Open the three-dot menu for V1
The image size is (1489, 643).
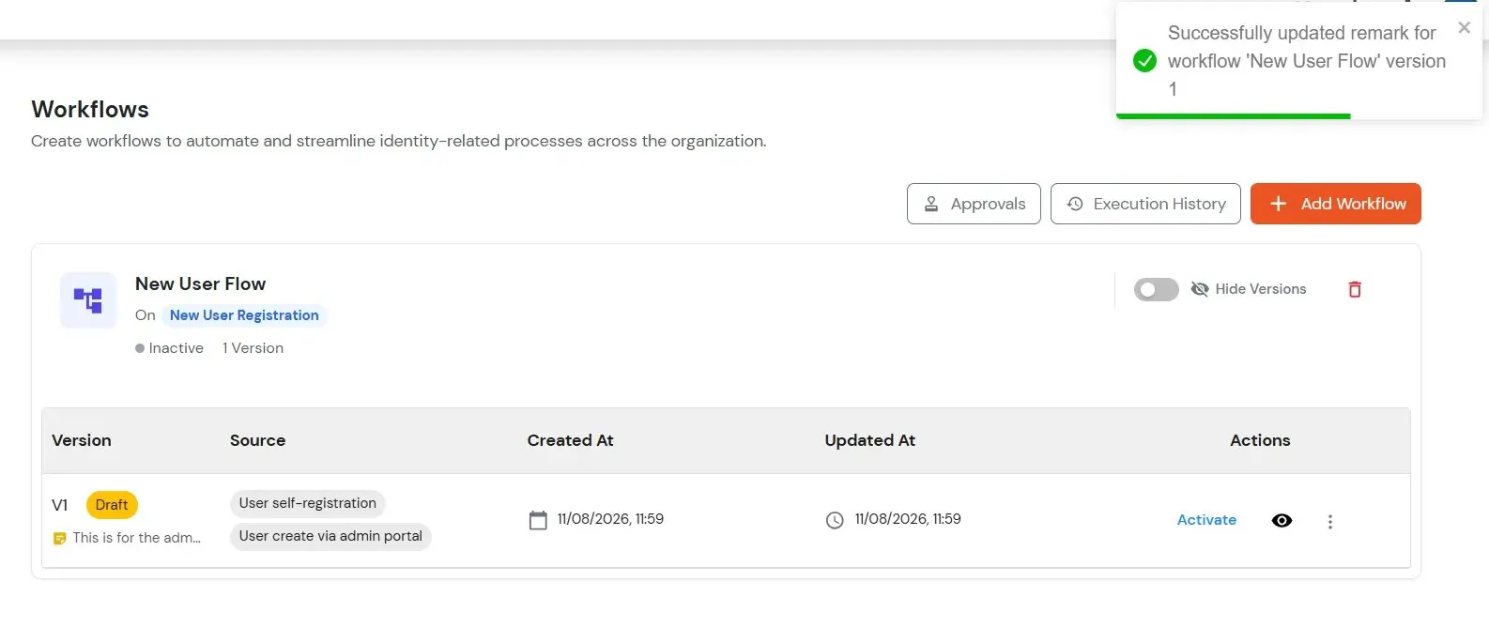(x=1329, y=522)
